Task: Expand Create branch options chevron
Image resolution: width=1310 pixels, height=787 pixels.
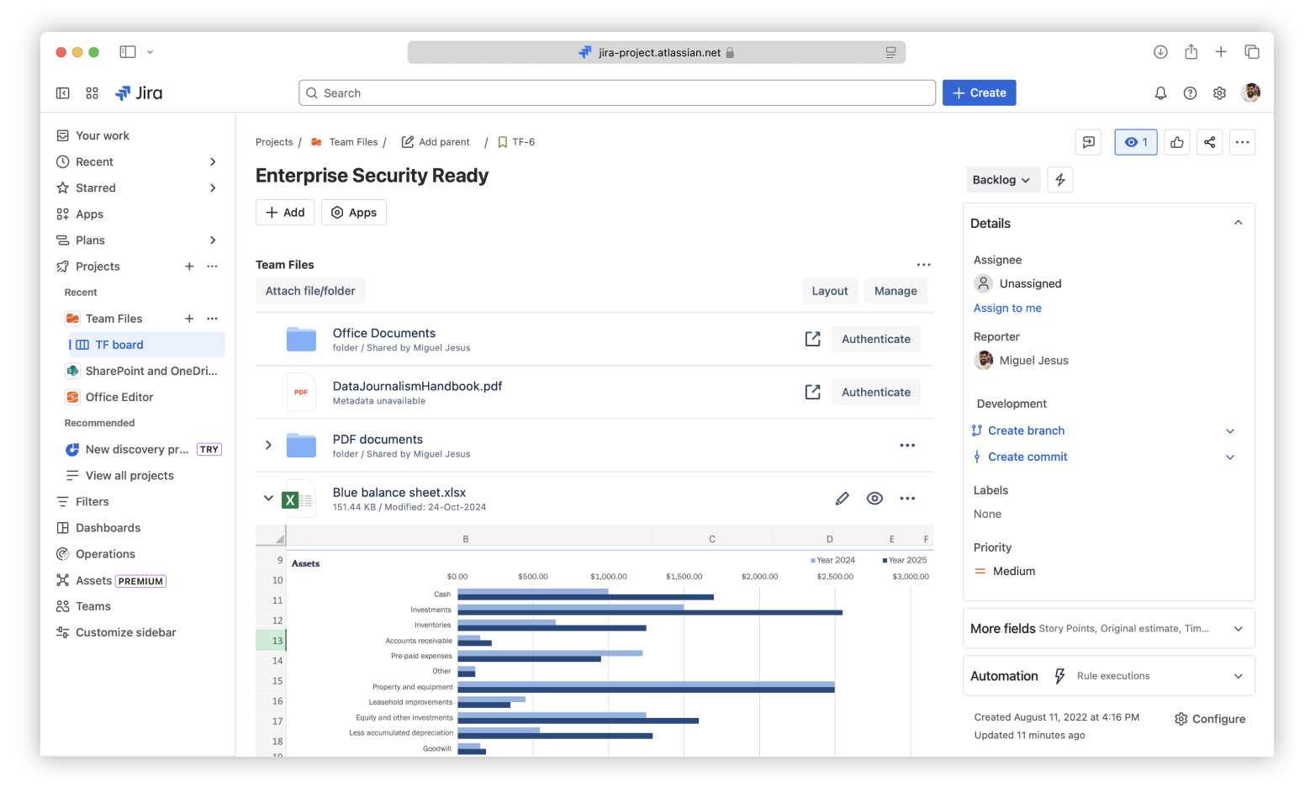Action: point(1230,431)
